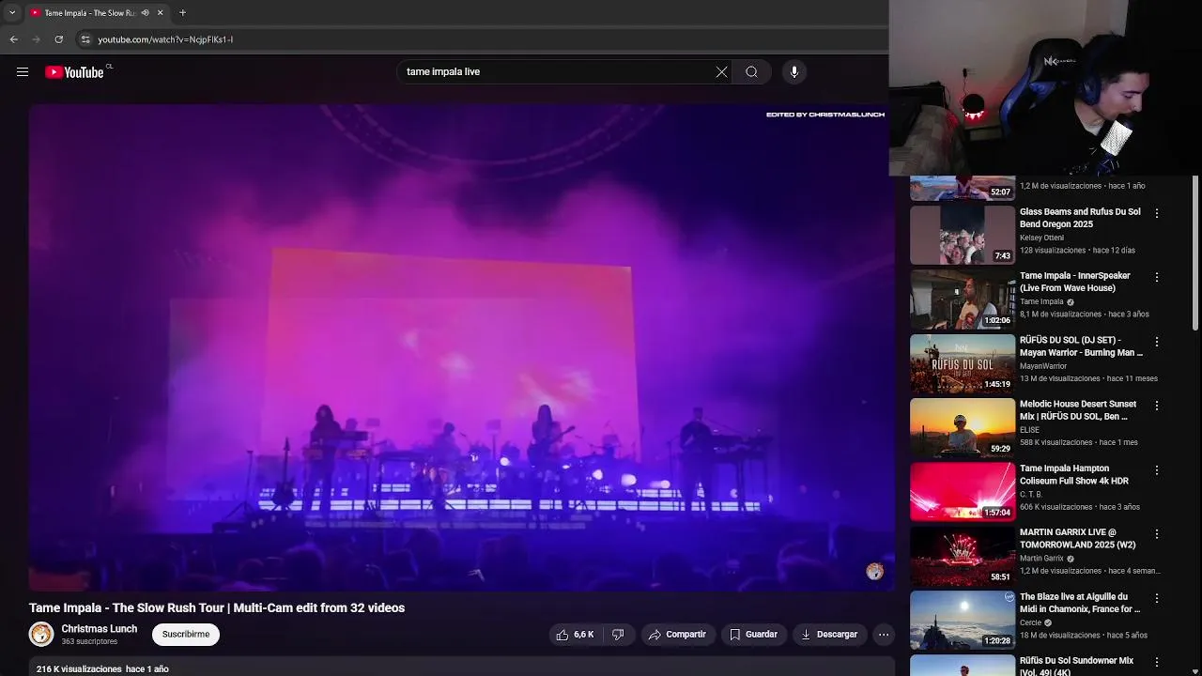
Task: Open a new browser tab
Action: [182, 13]
